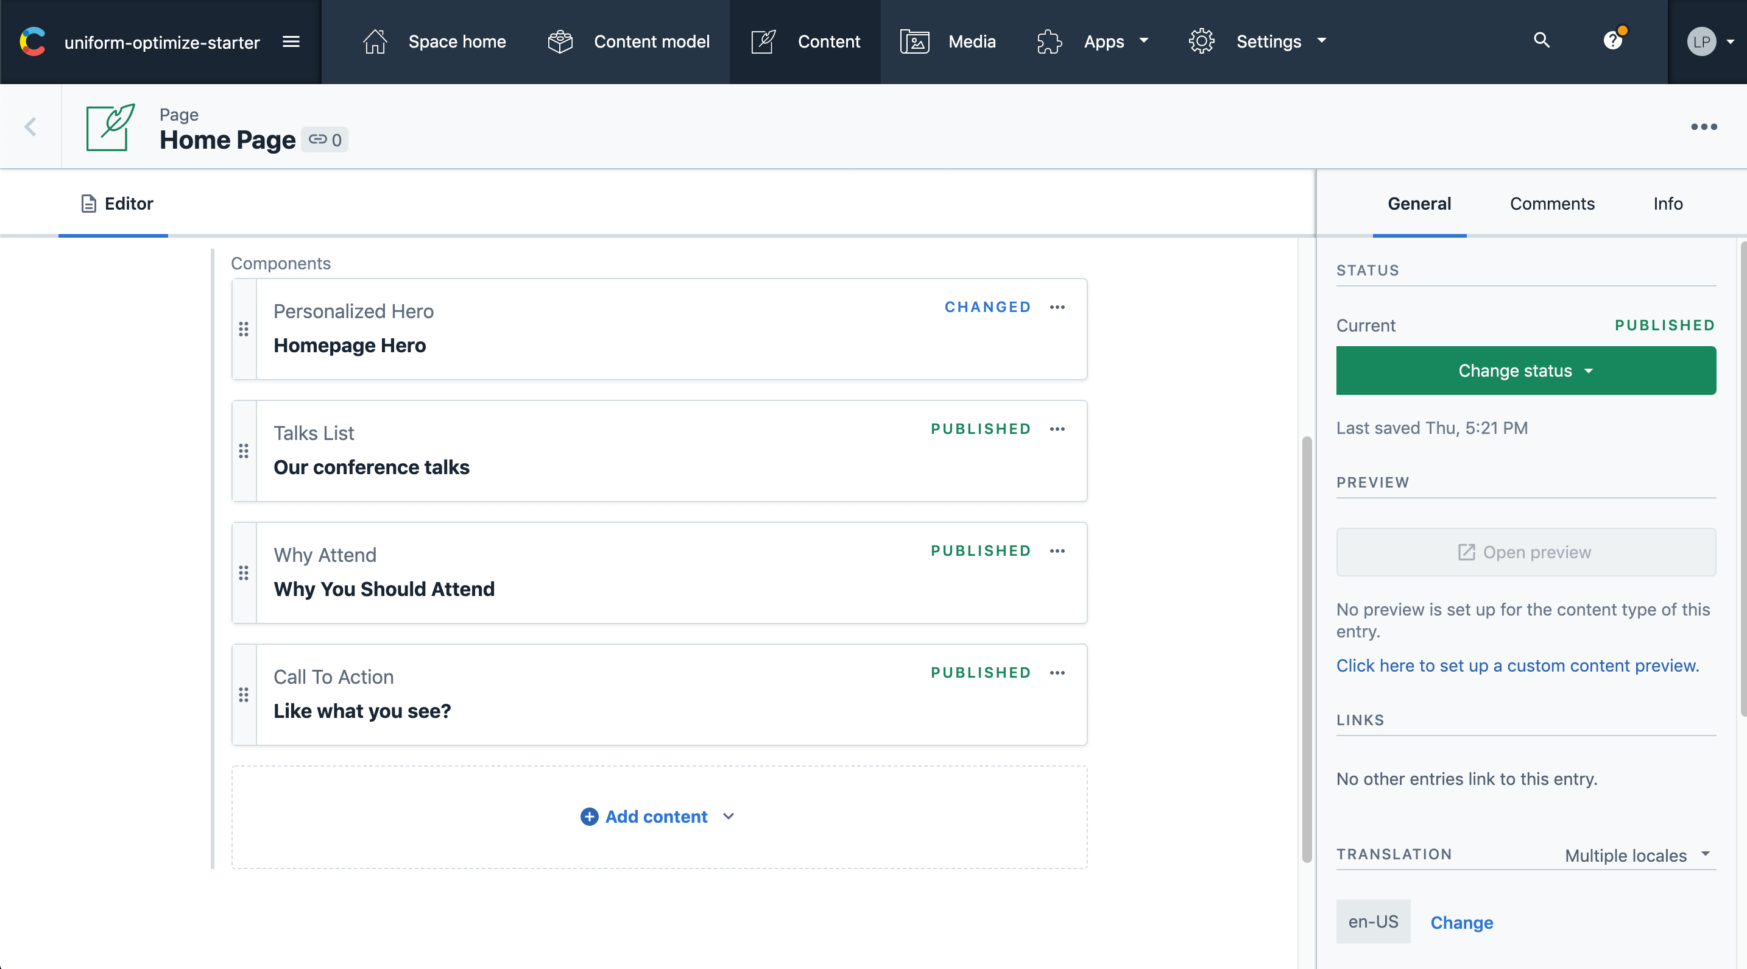Go back using the left chevron arrow

[x=30, y=127]
